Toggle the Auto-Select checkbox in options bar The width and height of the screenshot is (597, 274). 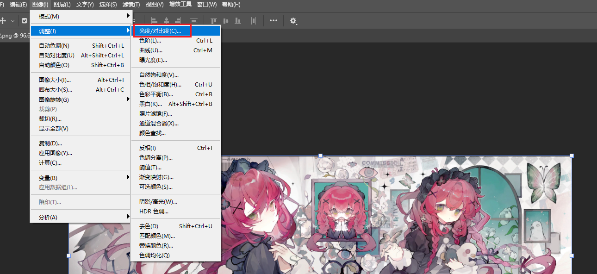[24, 20]
